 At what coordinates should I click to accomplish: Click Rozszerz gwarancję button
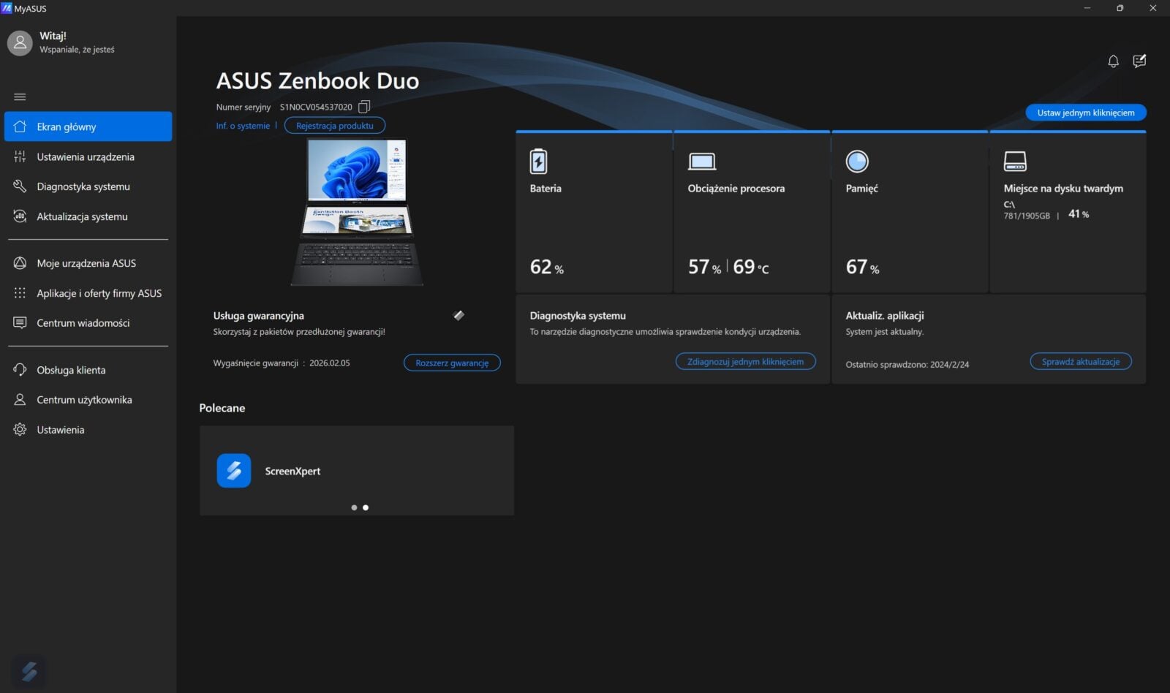tap(452, 363)
